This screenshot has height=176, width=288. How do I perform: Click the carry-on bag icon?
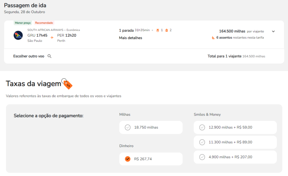coord(158,30)
